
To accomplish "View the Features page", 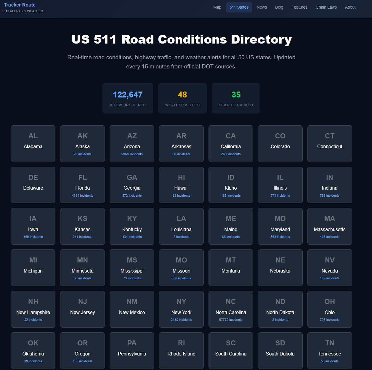I will [x=299, y=7].
